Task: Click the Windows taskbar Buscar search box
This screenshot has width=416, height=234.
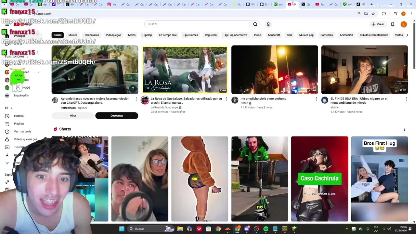Action: (x=151, y=229)
